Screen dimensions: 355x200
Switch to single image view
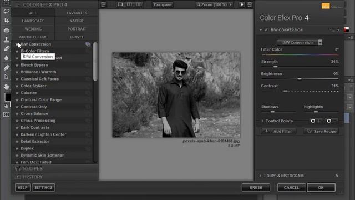120,4
